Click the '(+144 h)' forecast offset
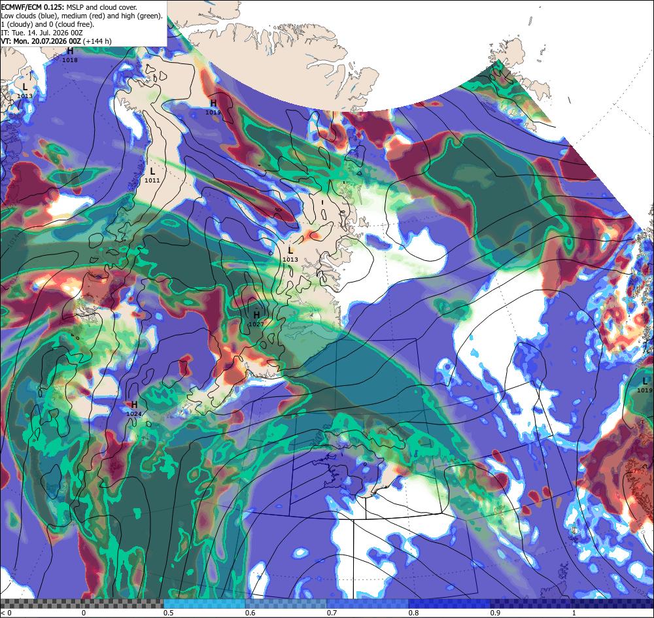 tap(98, 41)
